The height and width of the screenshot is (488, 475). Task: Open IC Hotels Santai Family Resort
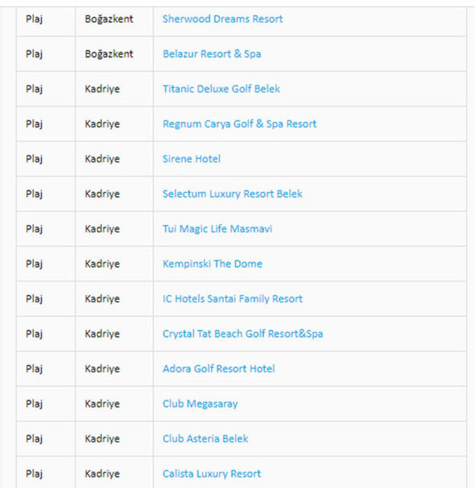[x=232, y=300]
